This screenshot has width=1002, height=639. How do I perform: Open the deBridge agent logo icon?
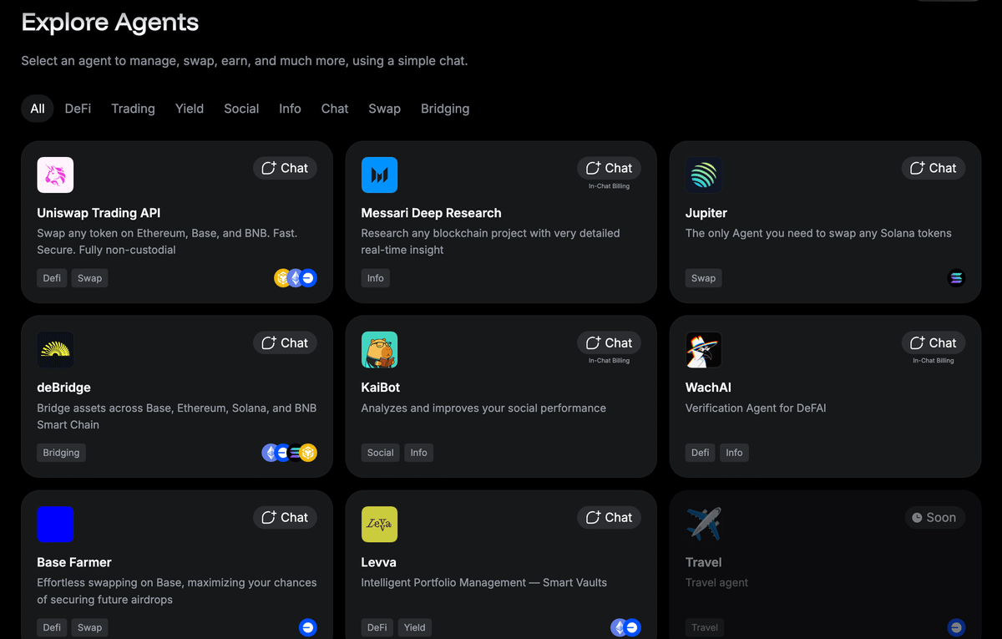[x=55, y=350]
